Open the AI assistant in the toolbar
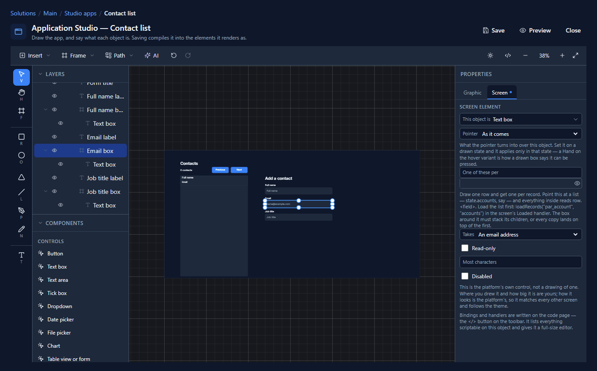597x371 pixels. point(151,55)
